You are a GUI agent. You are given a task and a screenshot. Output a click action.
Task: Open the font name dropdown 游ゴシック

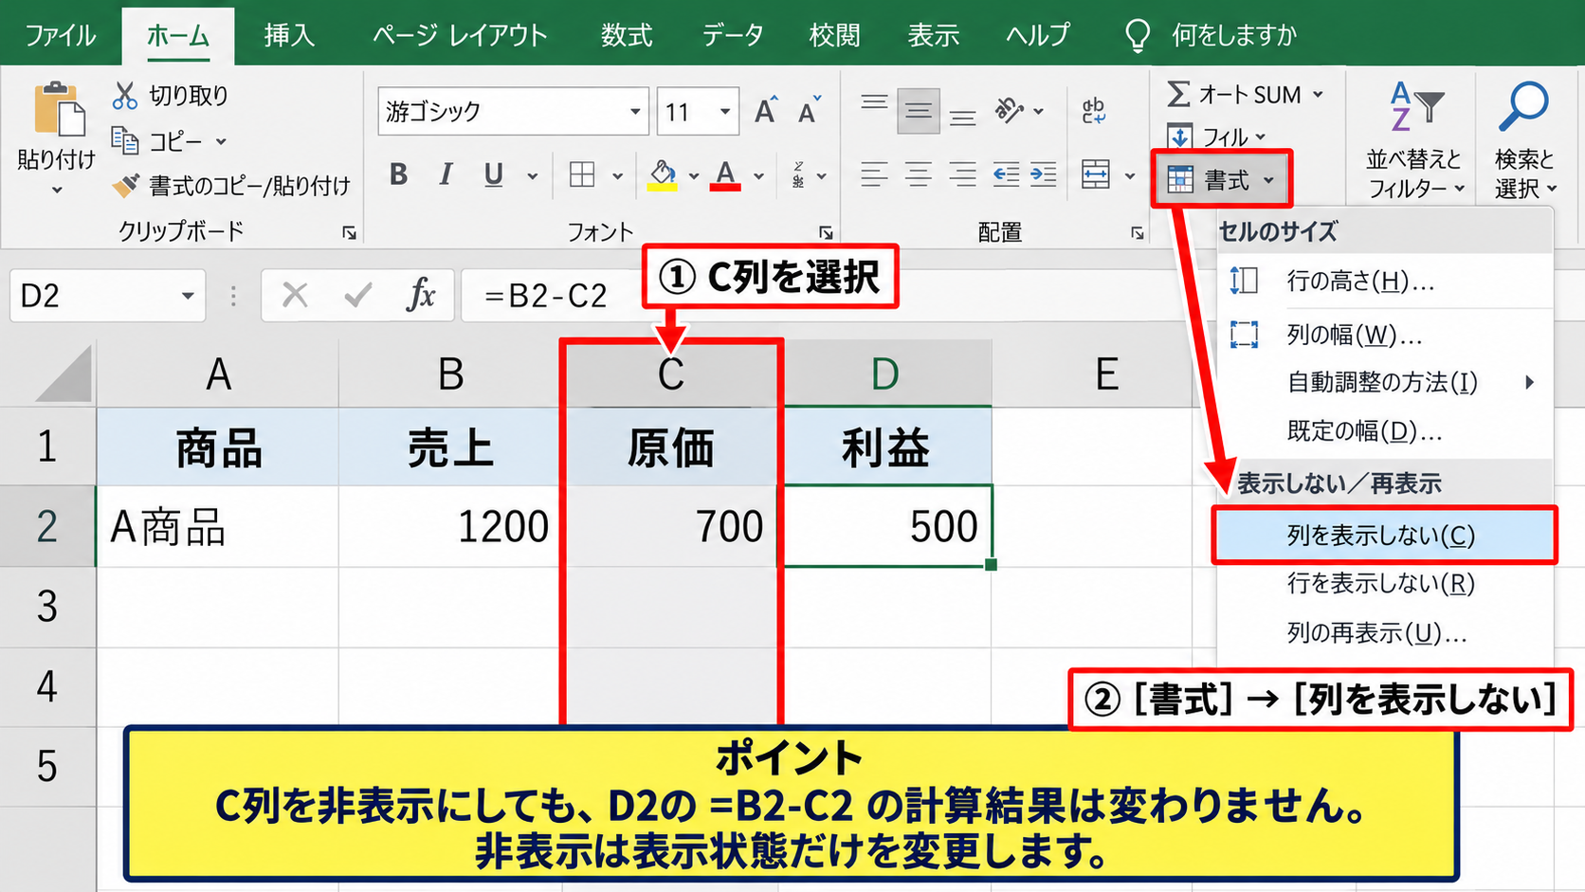tap(635, 112)
